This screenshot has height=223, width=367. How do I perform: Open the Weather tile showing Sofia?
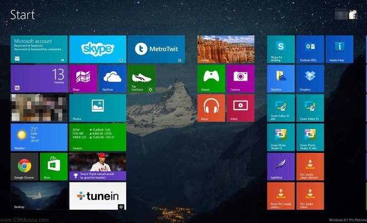39,137
